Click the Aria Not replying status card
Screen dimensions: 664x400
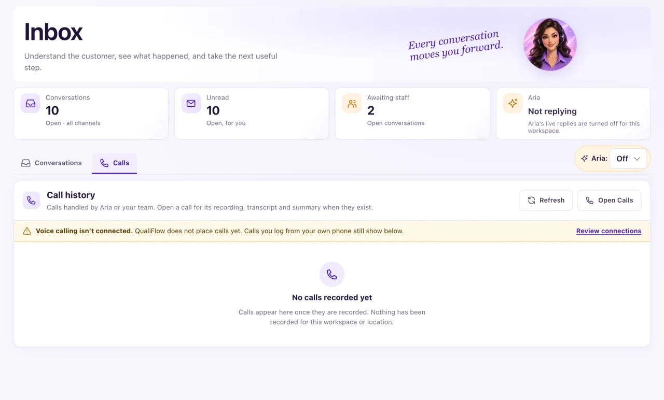[573, 113]
